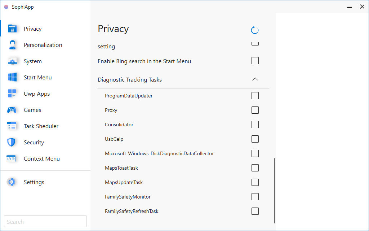Open Security via the shield icon
The height and width of the screenshot is (231, 369).
click(x=11, y=142)
